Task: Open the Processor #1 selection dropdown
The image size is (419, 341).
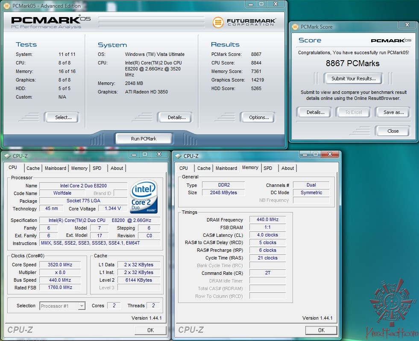Action: [63, 306]
